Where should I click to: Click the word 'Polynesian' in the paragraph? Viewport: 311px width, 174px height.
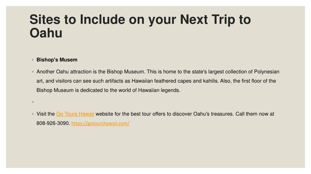click(x=267, y=72)
